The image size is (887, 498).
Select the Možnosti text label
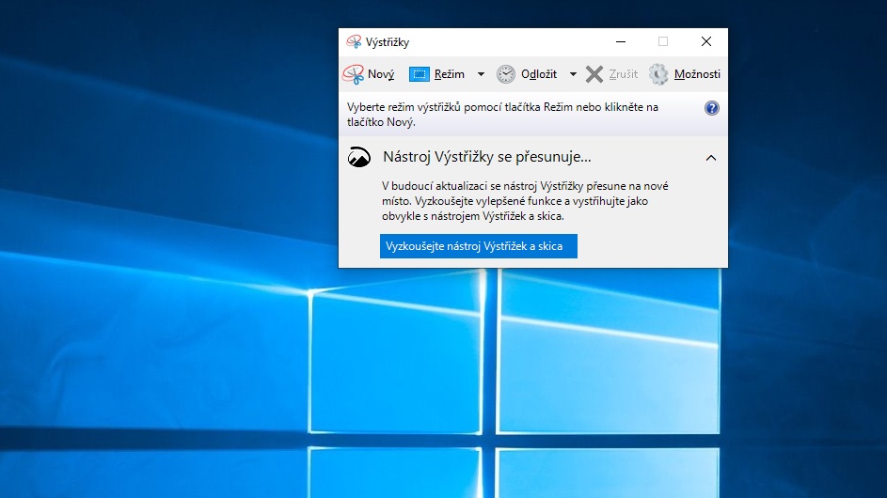coord(697,74)
